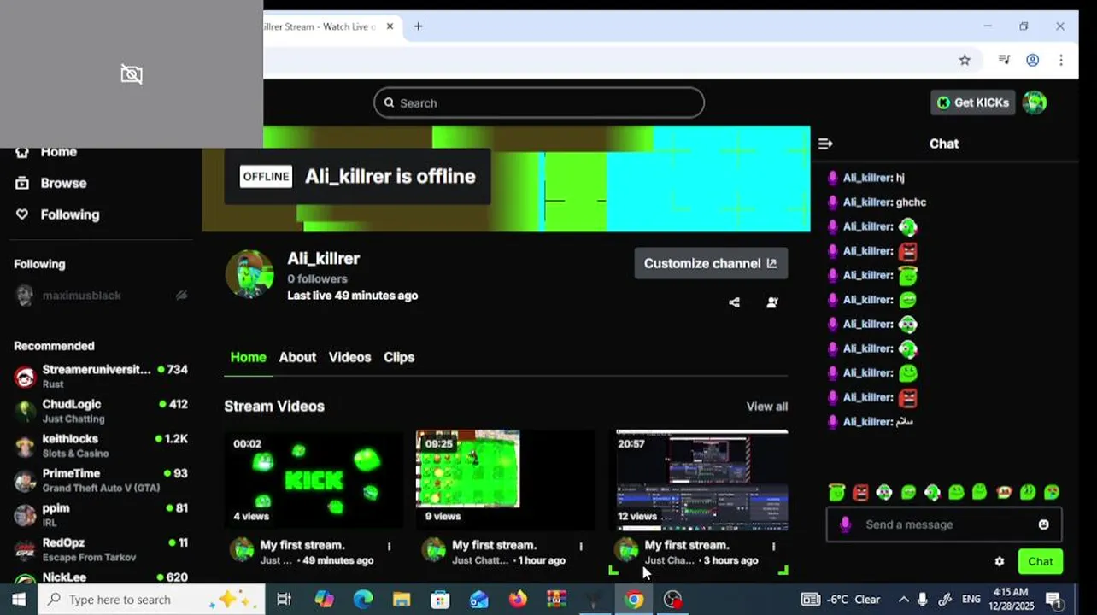The height and width of the screenshot is (615, 1097).
Task: Switch to the About tab
Action: [x=297, y=357]
